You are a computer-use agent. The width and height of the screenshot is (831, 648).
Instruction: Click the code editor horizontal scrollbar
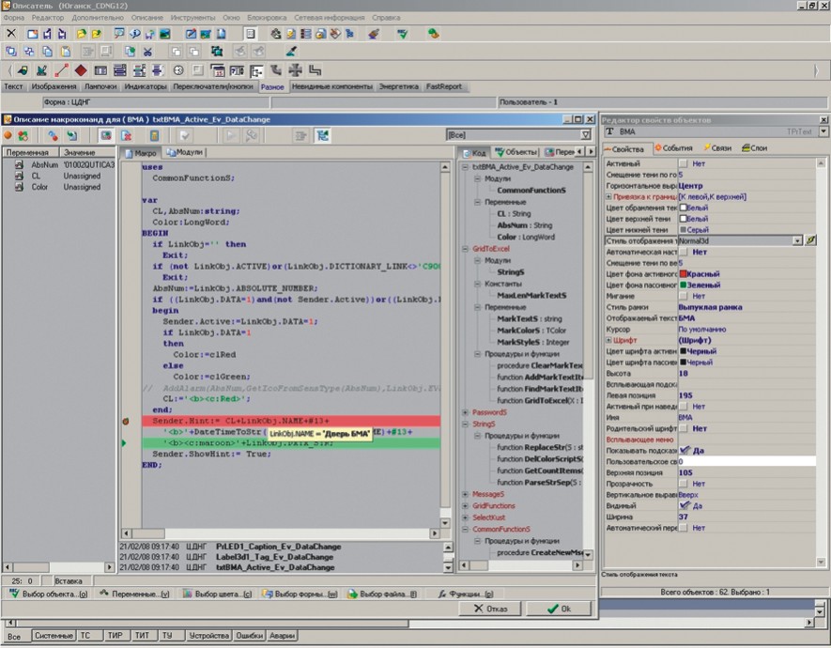point(281,533)
